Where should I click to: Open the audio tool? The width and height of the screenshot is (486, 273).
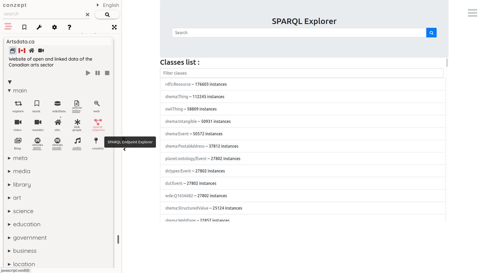tap(77, 144)
